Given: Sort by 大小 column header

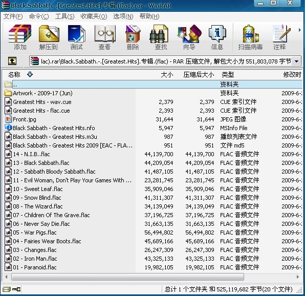Looking at the screenshot, I should 167,74.
